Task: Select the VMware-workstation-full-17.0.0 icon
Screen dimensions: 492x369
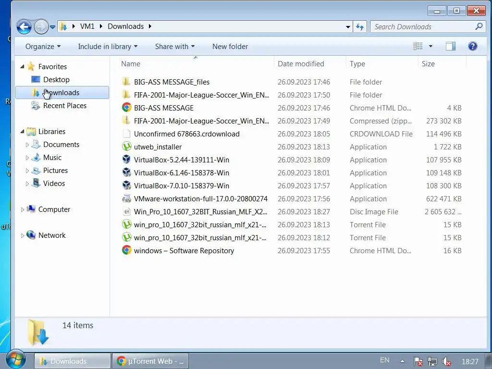Action: pos(126,198)
